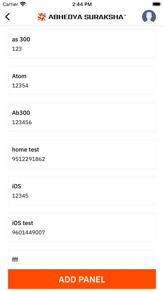Open the 'fff' panel card
164x291 pixels.
click(82, 260)
